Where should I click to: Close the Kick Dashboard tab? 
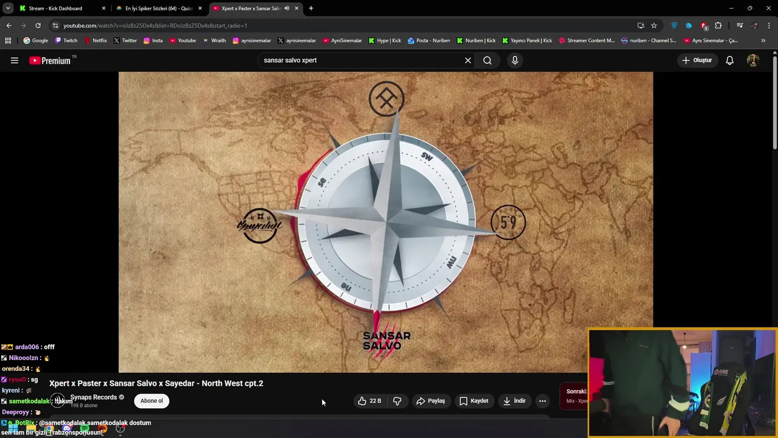click(103, 9)
